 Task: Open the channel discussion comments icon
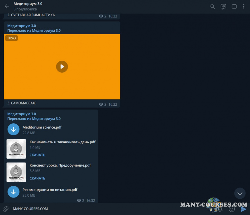(223, 7)
